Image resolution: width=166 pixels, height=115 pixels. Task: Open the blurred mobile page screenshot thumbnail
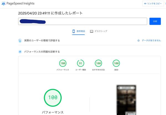[x=126, y=100]
